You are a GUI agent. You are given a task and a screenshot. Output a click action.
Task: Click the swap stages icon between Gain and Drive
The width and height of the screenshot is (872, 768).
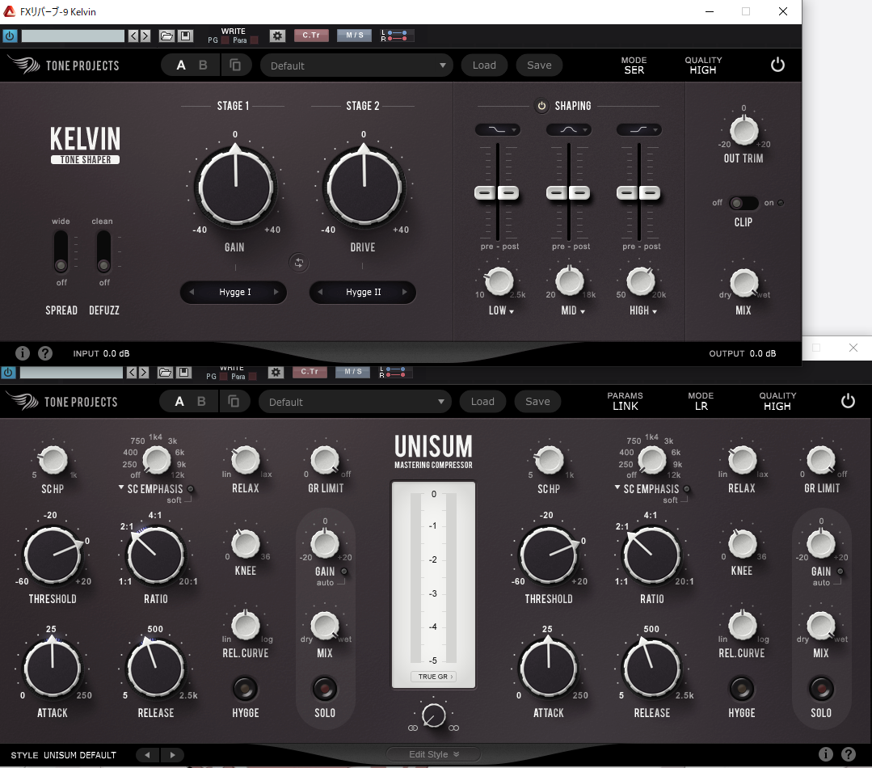(x=299, y=263)
